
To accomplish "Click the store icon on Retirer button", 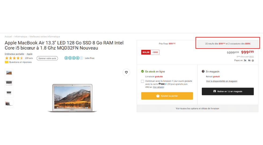I will point(214,91).
